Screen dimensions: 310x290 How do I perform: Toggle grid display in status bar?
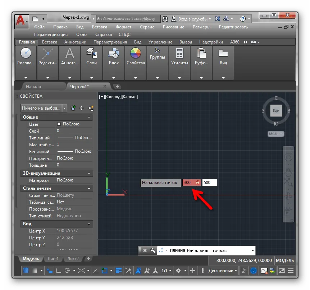coord(26,271)
